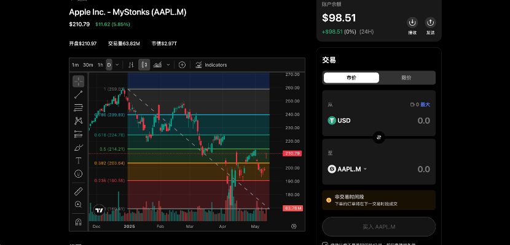
Task: Set the 30m time interval
Action: point(88,65)
